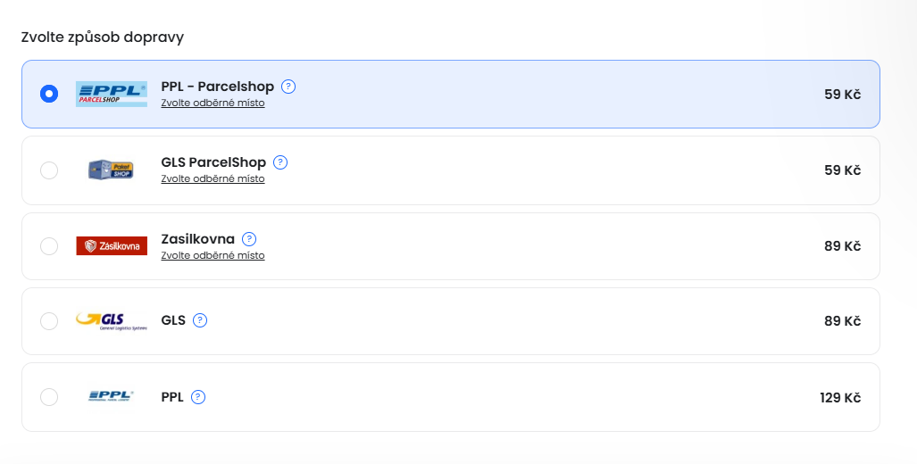Open help icon next to Zasilkovna
Viewport: 917px width, 464px height.
pos(249,239)
